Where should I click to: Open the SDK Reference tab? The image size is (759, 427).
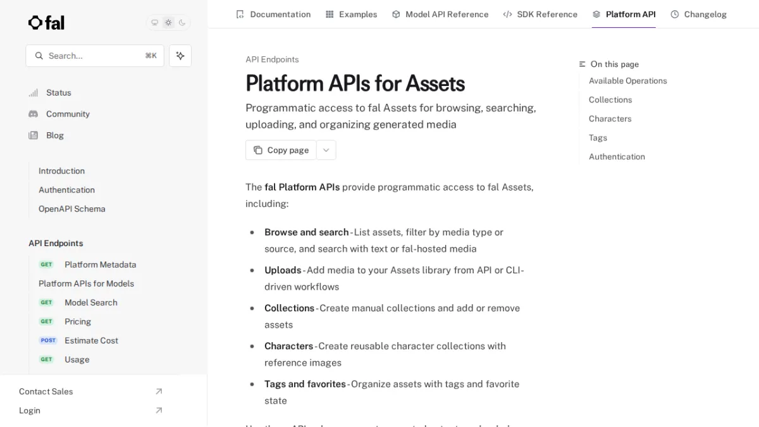[540, 14]
